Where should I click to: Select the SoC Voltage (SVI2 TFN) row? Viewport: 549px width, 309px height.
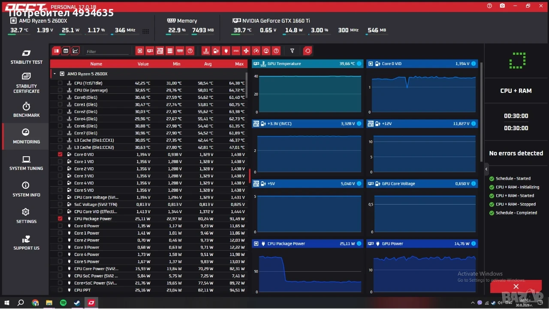[148, 205]
